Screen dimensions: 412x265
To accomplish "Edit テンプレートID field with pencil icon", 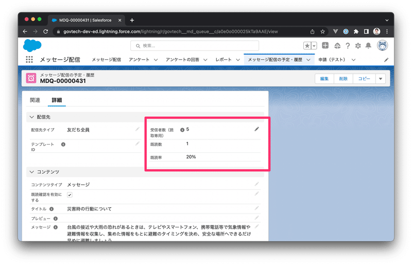I will point(138,144).
